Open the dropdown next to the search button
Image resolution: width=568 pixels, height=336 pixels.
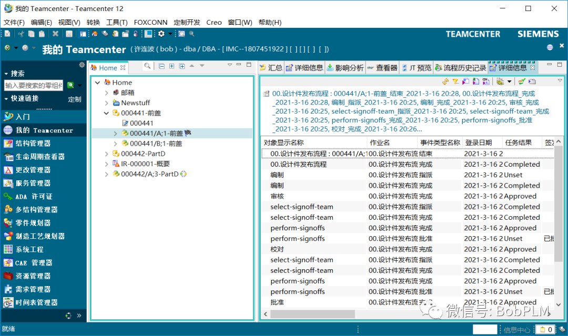[x=80, y=86]
